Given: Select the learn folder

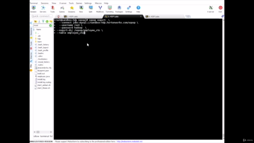Looking at the screenshot, I should tap(40, 42).
